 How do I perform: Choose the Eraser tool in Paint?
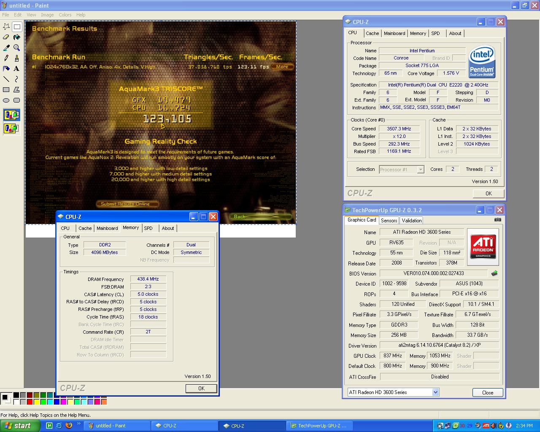(6, 37)
